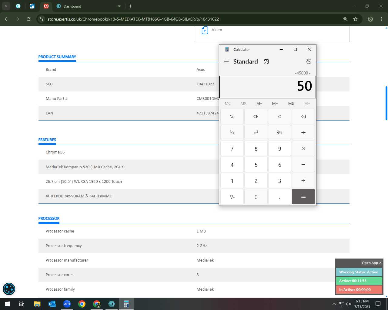
Task: Show hidden system tray icons
Action: click(334, 304)
